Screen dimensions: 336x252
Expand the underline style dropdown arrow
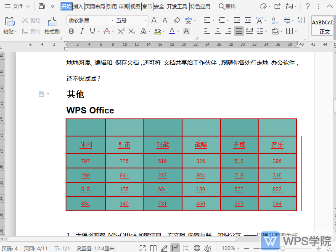click(98, 31)
